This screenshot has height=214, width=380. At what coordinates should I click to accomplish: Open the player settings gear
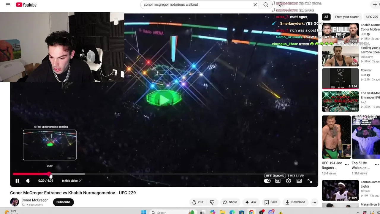click(288, 181)
